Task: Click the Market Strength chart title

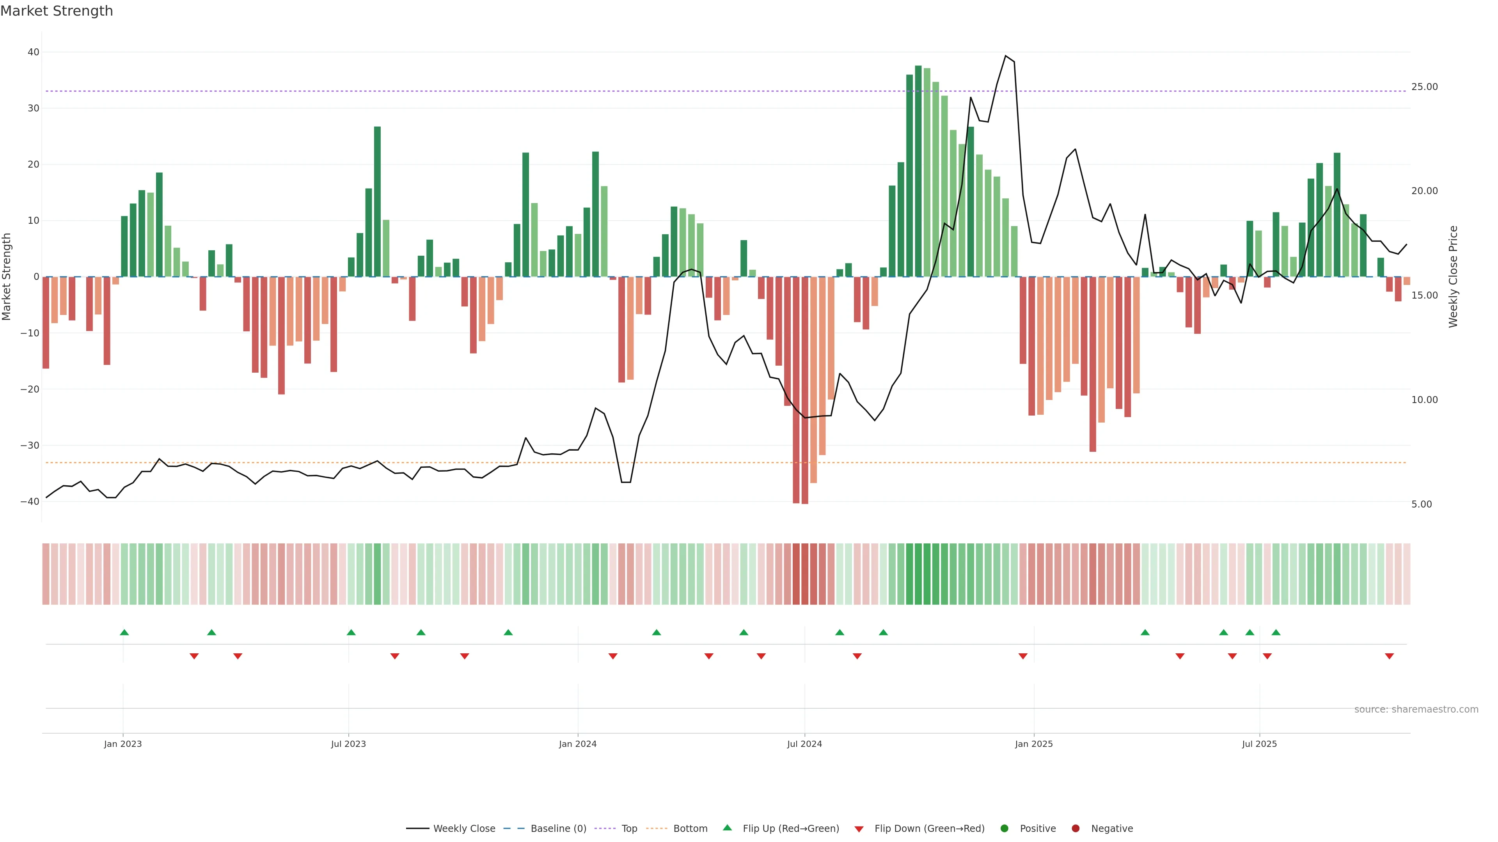Action: 57,11
